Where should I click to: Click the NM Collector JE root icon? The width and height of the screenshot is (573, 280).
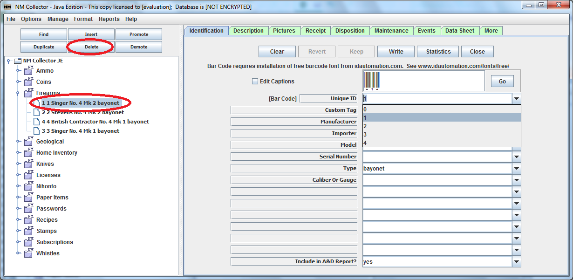17,60
